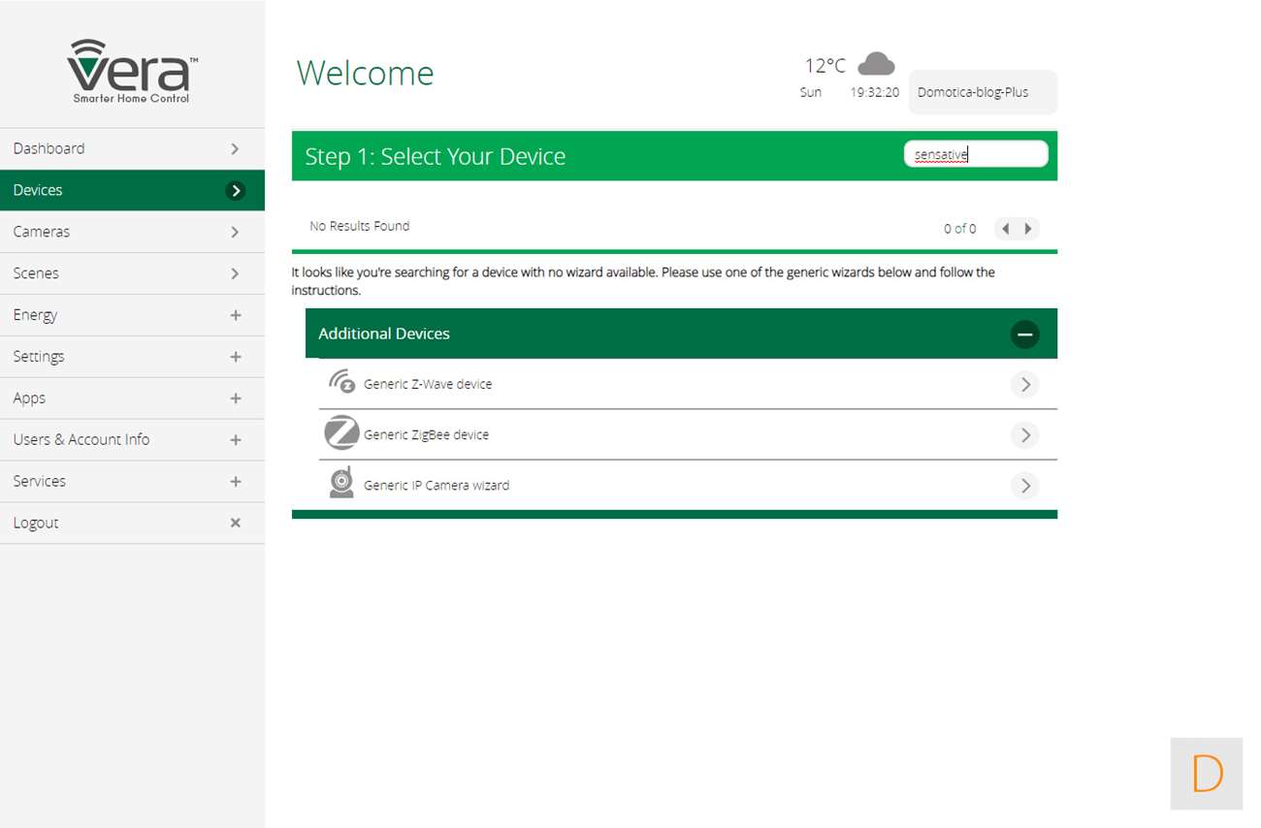
Task: Click the Generic ZigBee device icon
Action: [x=341, y=433]
